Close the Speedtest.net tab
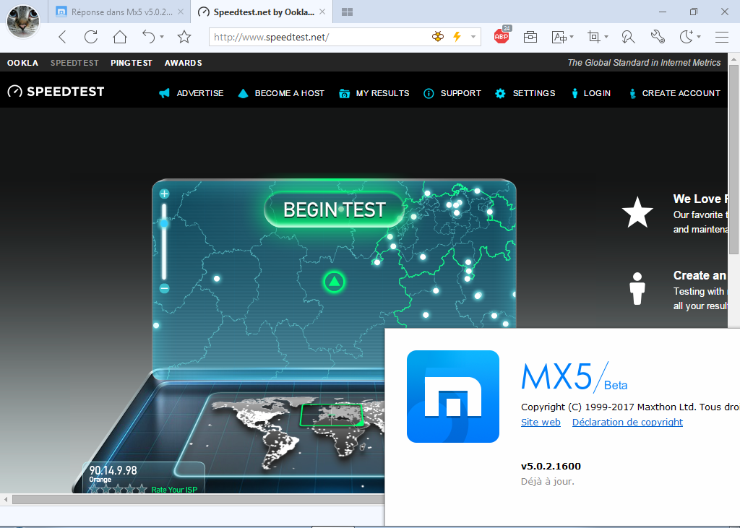 pos(322,12)
